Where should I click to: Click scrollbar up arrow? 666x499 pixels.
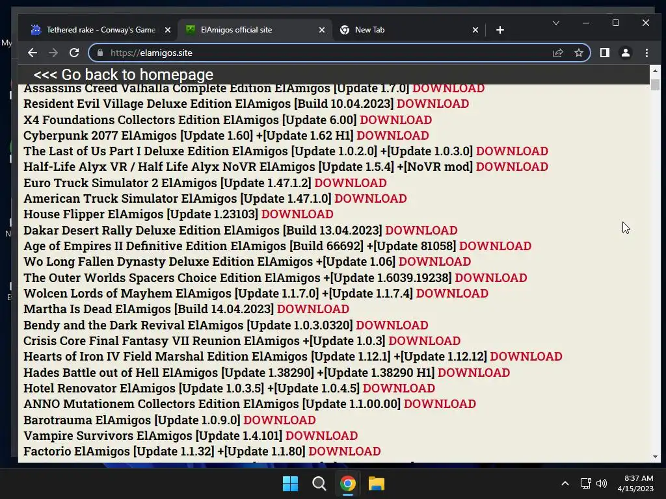coord(655,70)
